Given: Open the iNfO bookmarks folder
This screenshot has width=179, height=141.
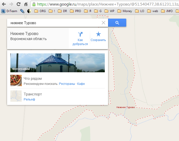Looking at the screenshot, I should click(167, 11).
